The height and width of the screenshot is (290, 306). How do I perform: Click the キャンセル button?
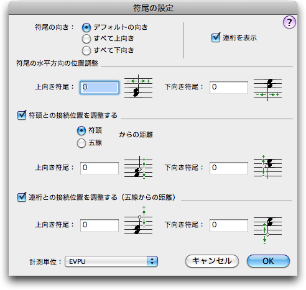(212, 261)
